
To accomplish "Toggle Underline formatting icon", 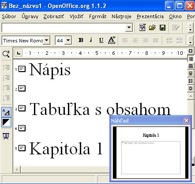I will click(x=101, y=40).
